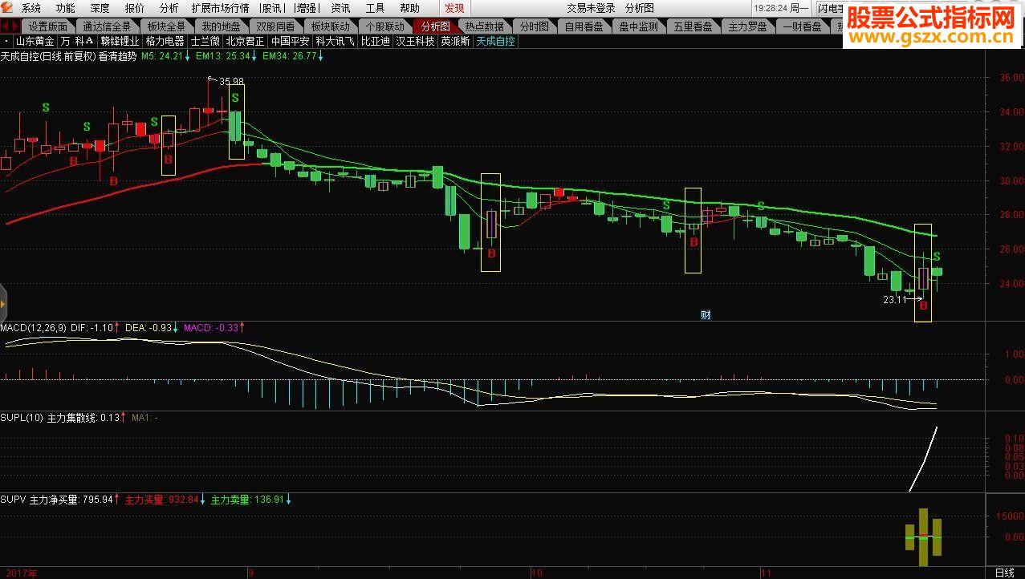Switch to the 我的地盘 tab

pos(221,26)
